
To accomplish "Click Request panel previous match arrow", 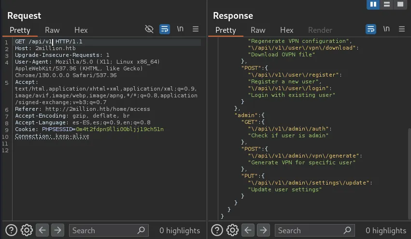I will click(x=43, y=230).
